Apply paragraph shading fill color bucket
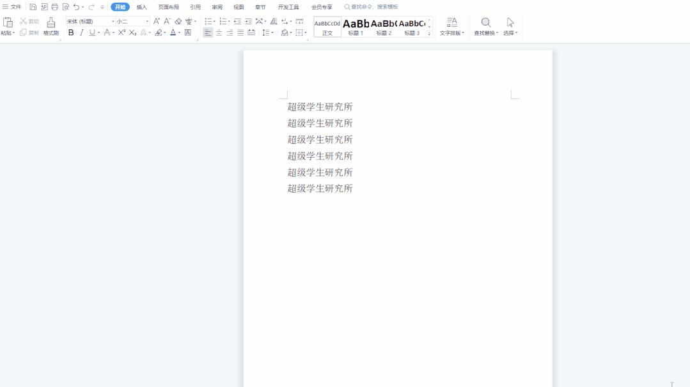Image resolution: width=690 pixels, height=387 pixels. 285,33
